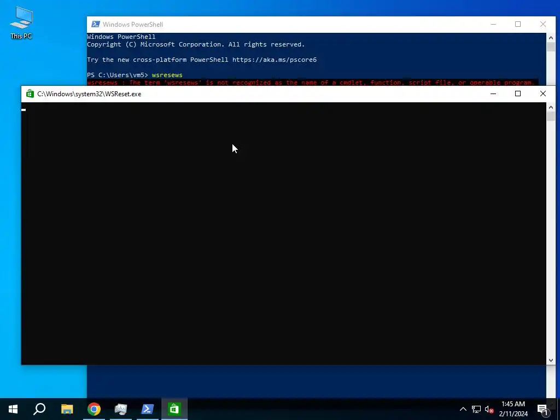Open taskbar search magnifier

point(39,409)
